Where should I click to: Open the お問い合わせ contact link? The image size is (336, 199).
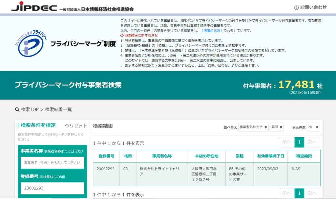(x=313, y=8)
